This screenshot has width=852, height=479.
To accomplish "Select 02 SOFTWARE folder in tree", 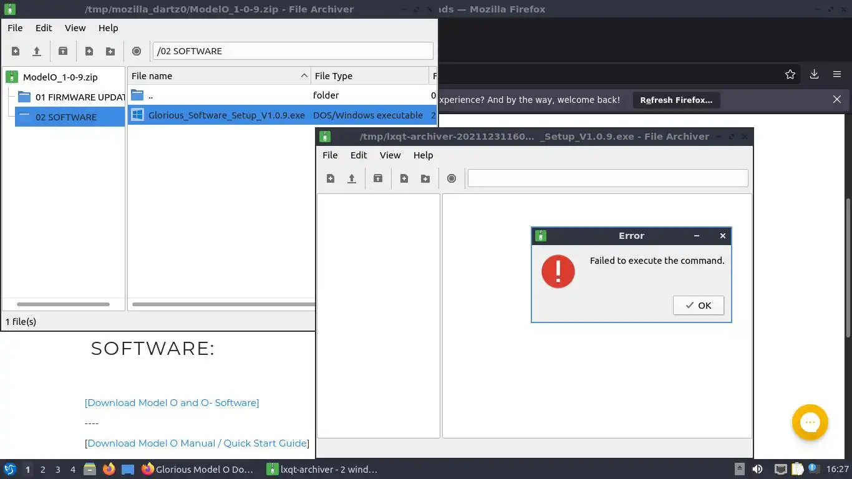I will [x=70, y=117].
